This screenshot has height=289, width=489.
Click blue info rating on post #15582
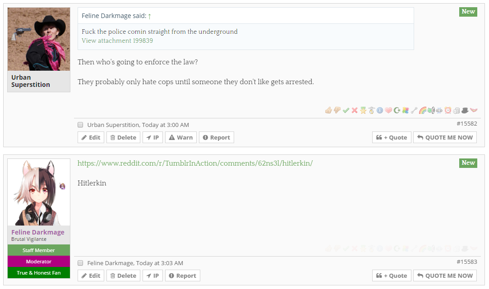[x=380, y=110]
